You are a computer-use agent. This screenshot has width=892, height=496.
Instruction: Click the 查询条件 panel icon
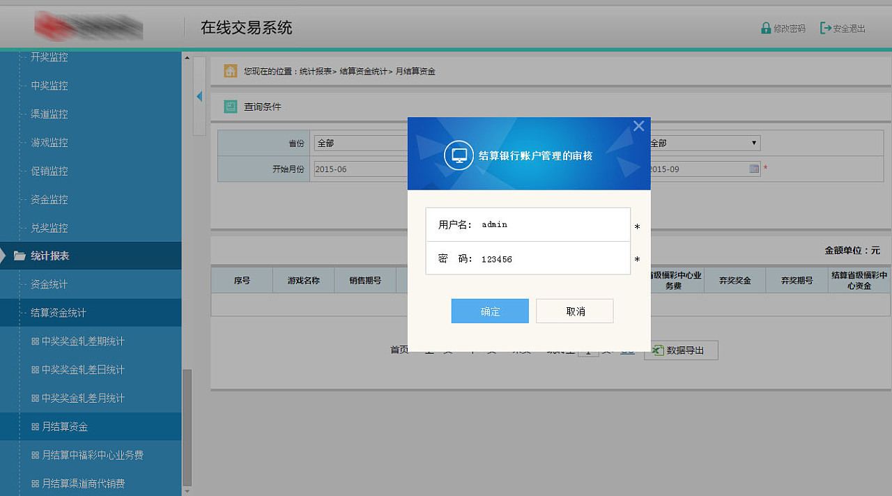pos(231,107)
